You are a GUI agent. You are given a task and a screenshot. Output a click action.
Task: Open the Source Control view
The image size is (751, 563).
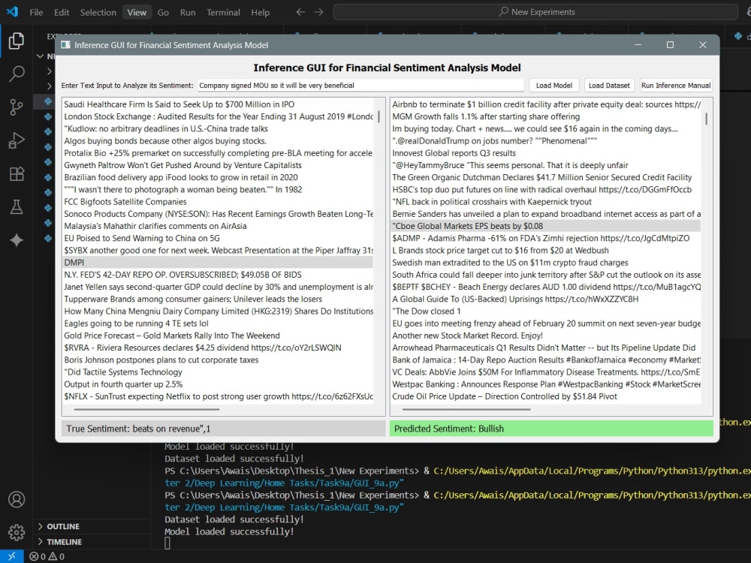click(17, 107)
